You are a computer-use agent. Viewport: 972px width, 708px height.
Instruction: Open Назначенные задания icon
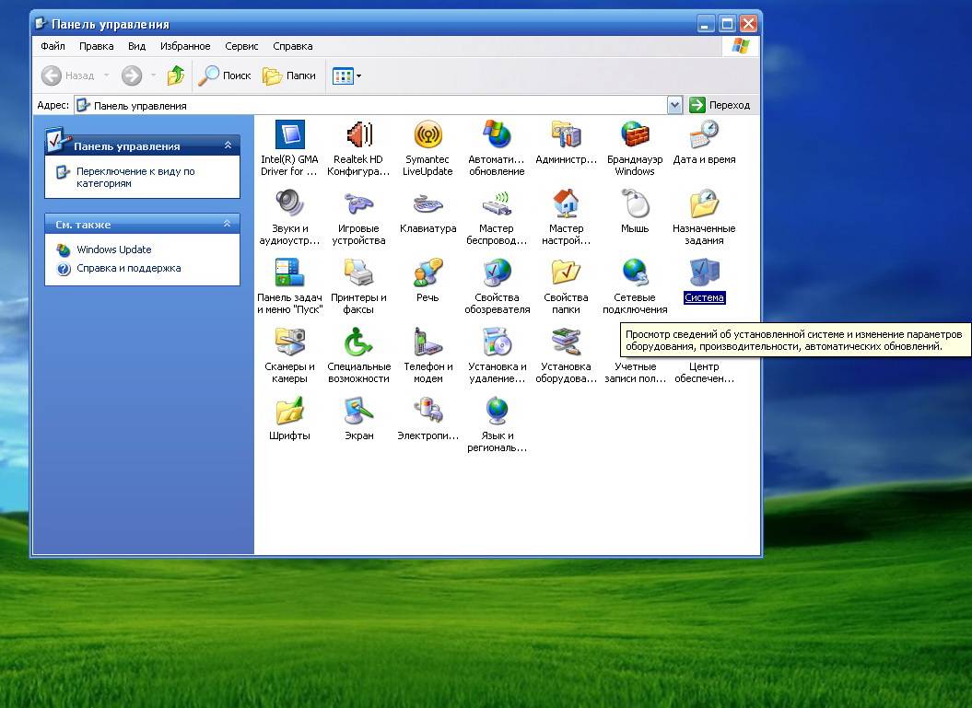coord(704,203)
